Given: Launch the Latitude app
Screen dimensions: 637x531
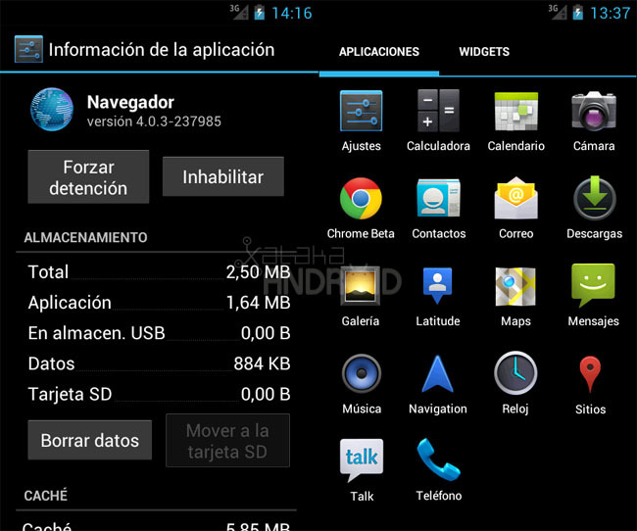Looking at the screenshot, I should [438, 296].
